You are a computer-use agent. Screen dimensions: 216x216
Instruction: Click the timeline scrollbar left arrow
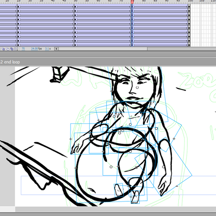[x=56, y=49]
